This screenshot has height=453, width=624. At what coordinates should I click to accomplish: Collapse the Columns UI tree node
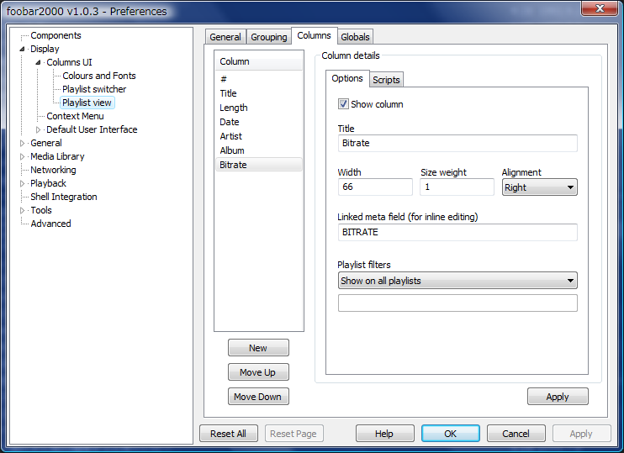pos(38,62)
